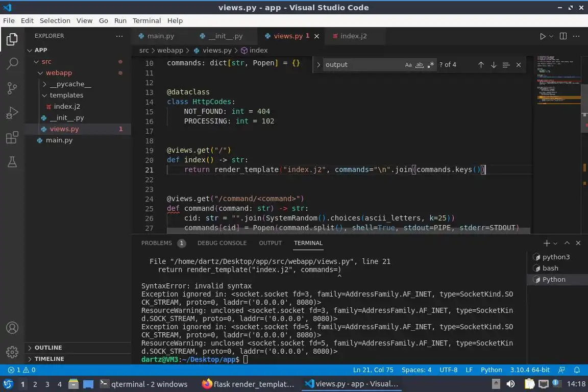The width and height of the screenshot is (588, 392).
Task: Open editor More Actions ellipsis
Action: [x=576, y=36]
